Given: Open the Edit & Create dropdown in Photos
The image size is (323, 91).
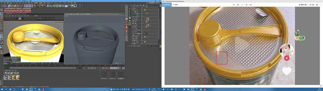Looking at the screenshot, I should click(x=303, y=5).
